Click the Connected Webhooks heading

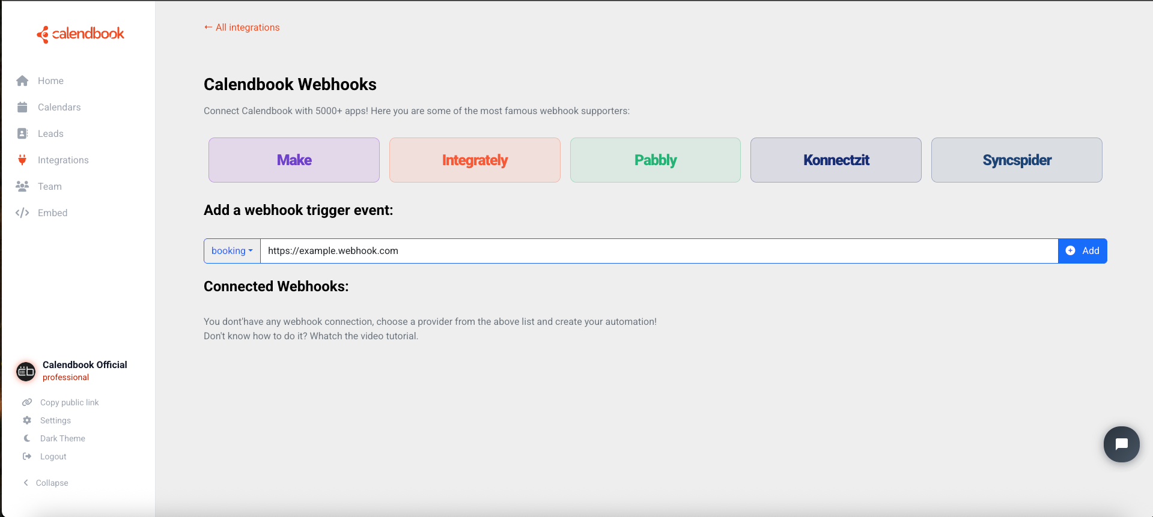[x=276, y=286]
